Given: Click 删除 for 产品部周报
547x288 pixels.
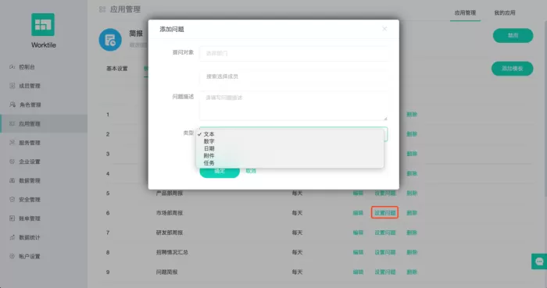Looking at the screenshot, I should coord(412,194).
